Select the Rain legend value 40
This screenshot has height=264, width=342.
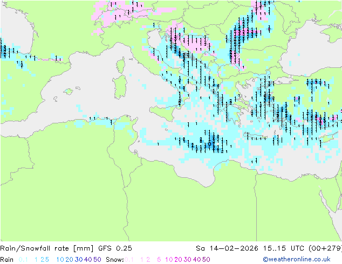point(88,260)
